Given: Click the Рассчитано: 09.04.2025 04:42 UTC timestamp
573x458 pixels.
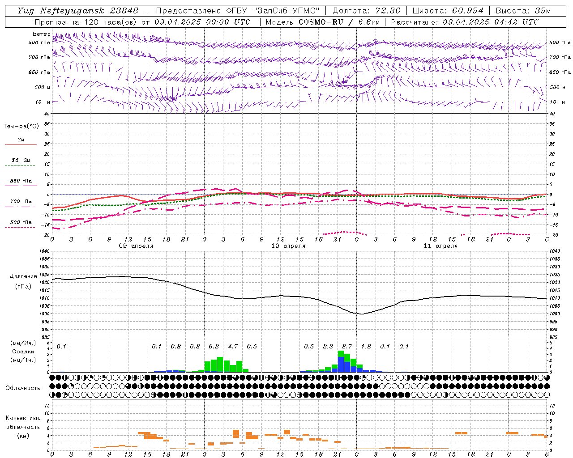Looking at the screenshot, I should point(465,22).
